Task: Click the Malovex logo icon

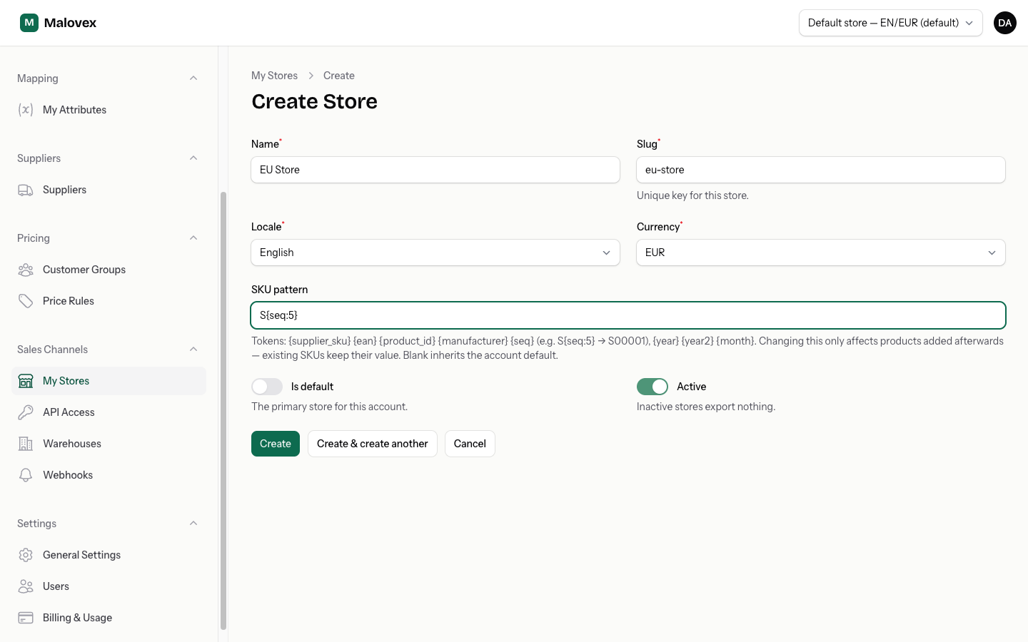Action: point(29,23)
